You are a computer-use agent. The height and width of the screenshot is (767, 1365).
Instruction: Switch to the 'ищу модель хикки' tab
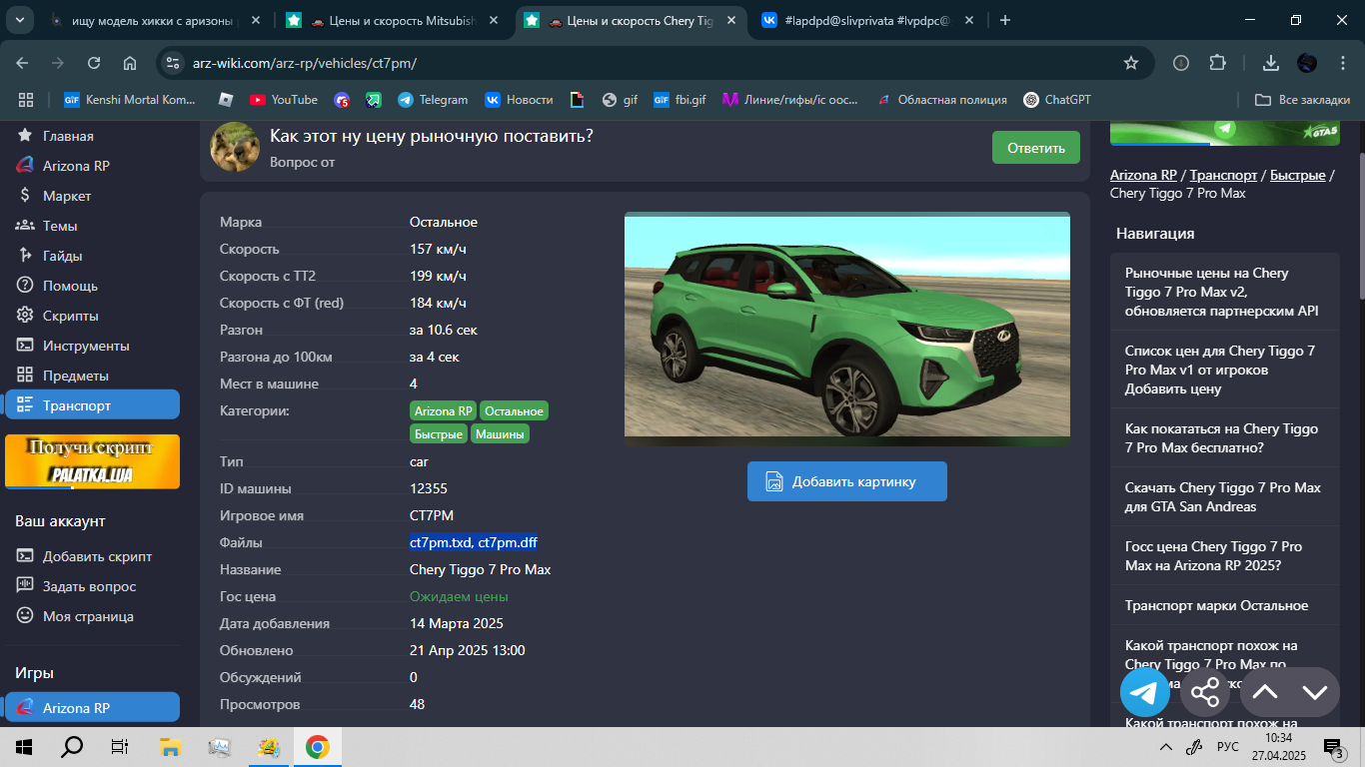155,20
